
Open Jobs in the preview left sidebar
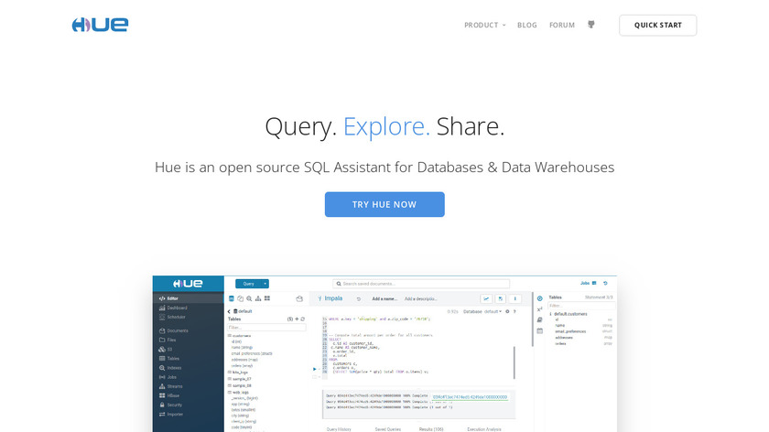168,377
